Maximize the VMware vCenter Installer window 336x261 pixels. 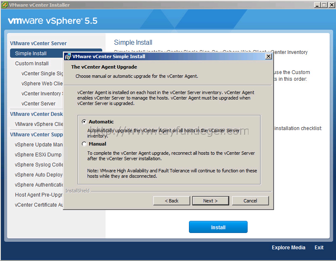click(x=324, y=5)
